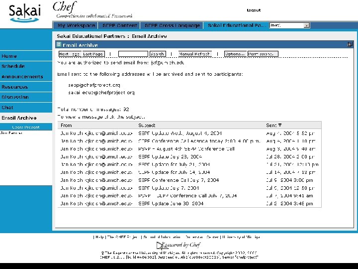
Task: Click University of Michigan footer link
Action: pos(241,237)
